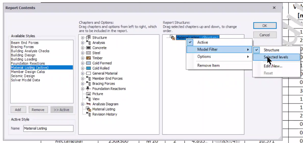Expand the Analysis tree node
This screenshot has width=303, height=143.
83,43
